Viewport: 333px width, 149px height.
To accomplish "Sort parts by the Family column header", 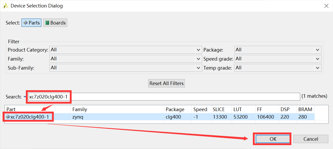I will pos(117,109).
